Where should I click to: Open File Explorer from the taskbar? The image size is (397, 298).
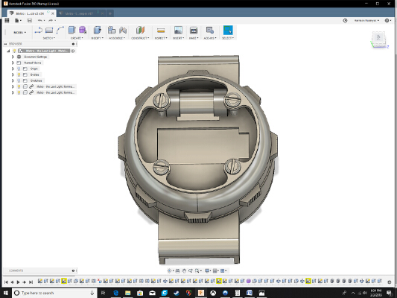tap(128, 293)
